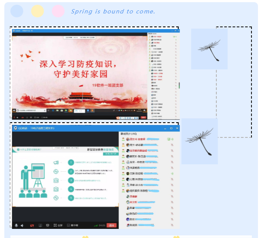Click the red slide title 深入学习防疫知识
Screen dimensions: 261x238
tap(78, 64)
